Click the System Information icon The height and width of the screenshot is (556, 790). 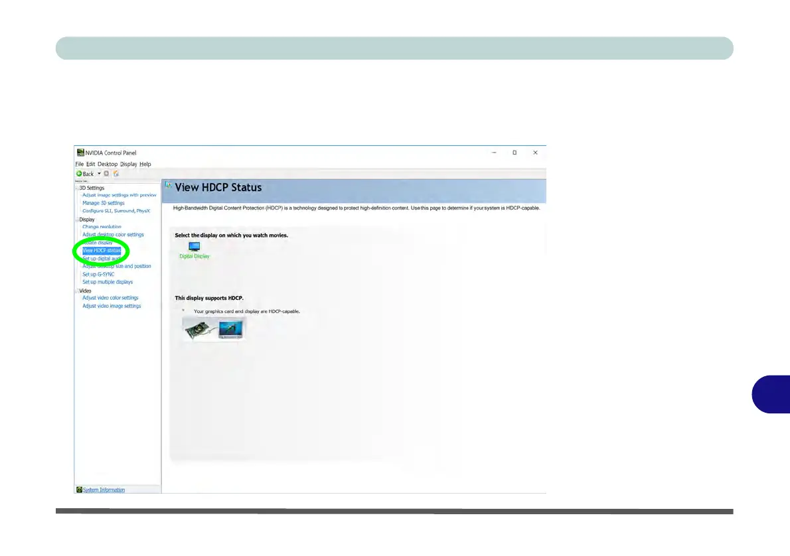coord(79,490)
